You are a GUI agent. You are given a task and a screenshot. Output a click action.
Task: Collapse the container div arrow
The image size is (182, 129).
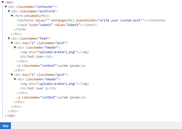tap(6, 7)
